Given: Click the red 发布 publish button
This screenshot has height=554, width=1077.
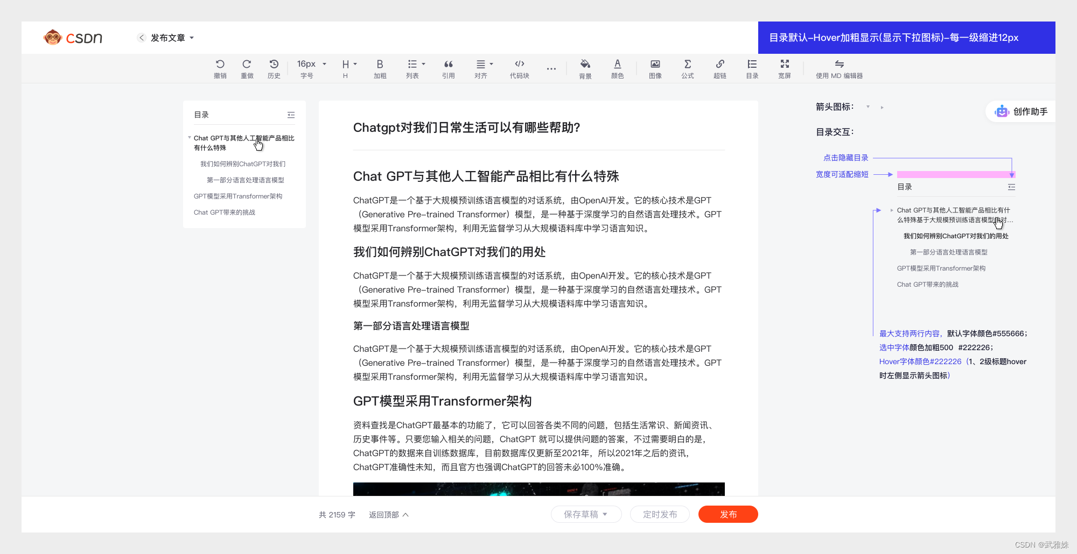Looking at the screenshot, I should click(x=728, y=514).
